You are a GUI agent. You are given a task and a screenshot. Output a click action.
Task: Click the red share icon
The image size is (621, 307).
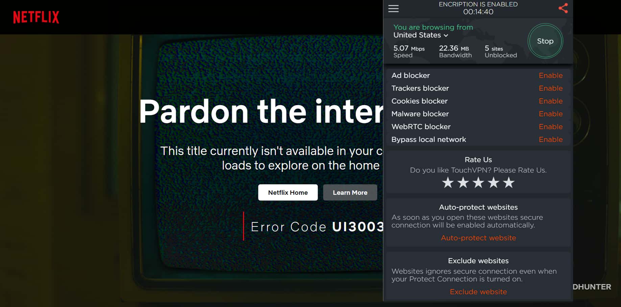tap(563, 8)
